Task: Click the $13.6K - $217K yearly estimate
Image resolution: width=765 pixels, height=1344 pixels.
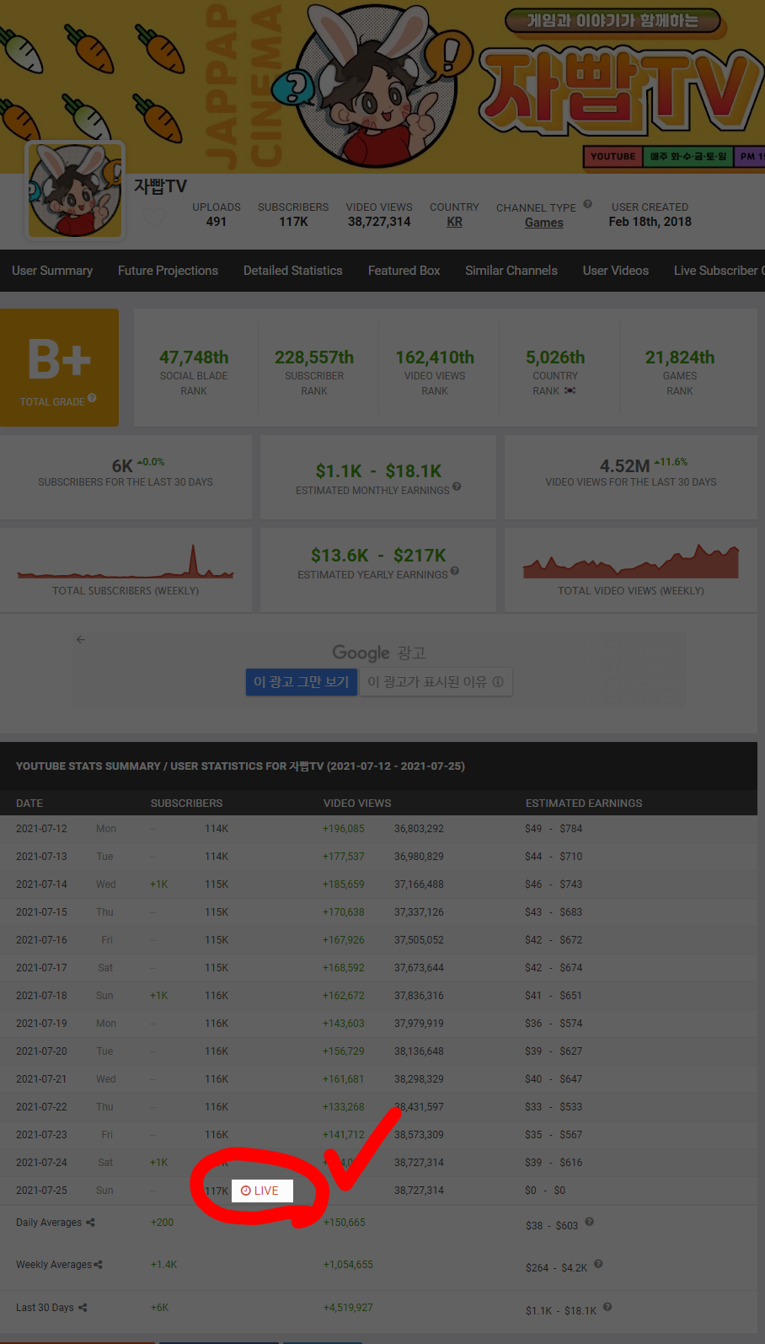Action: [x=378, y=556]
